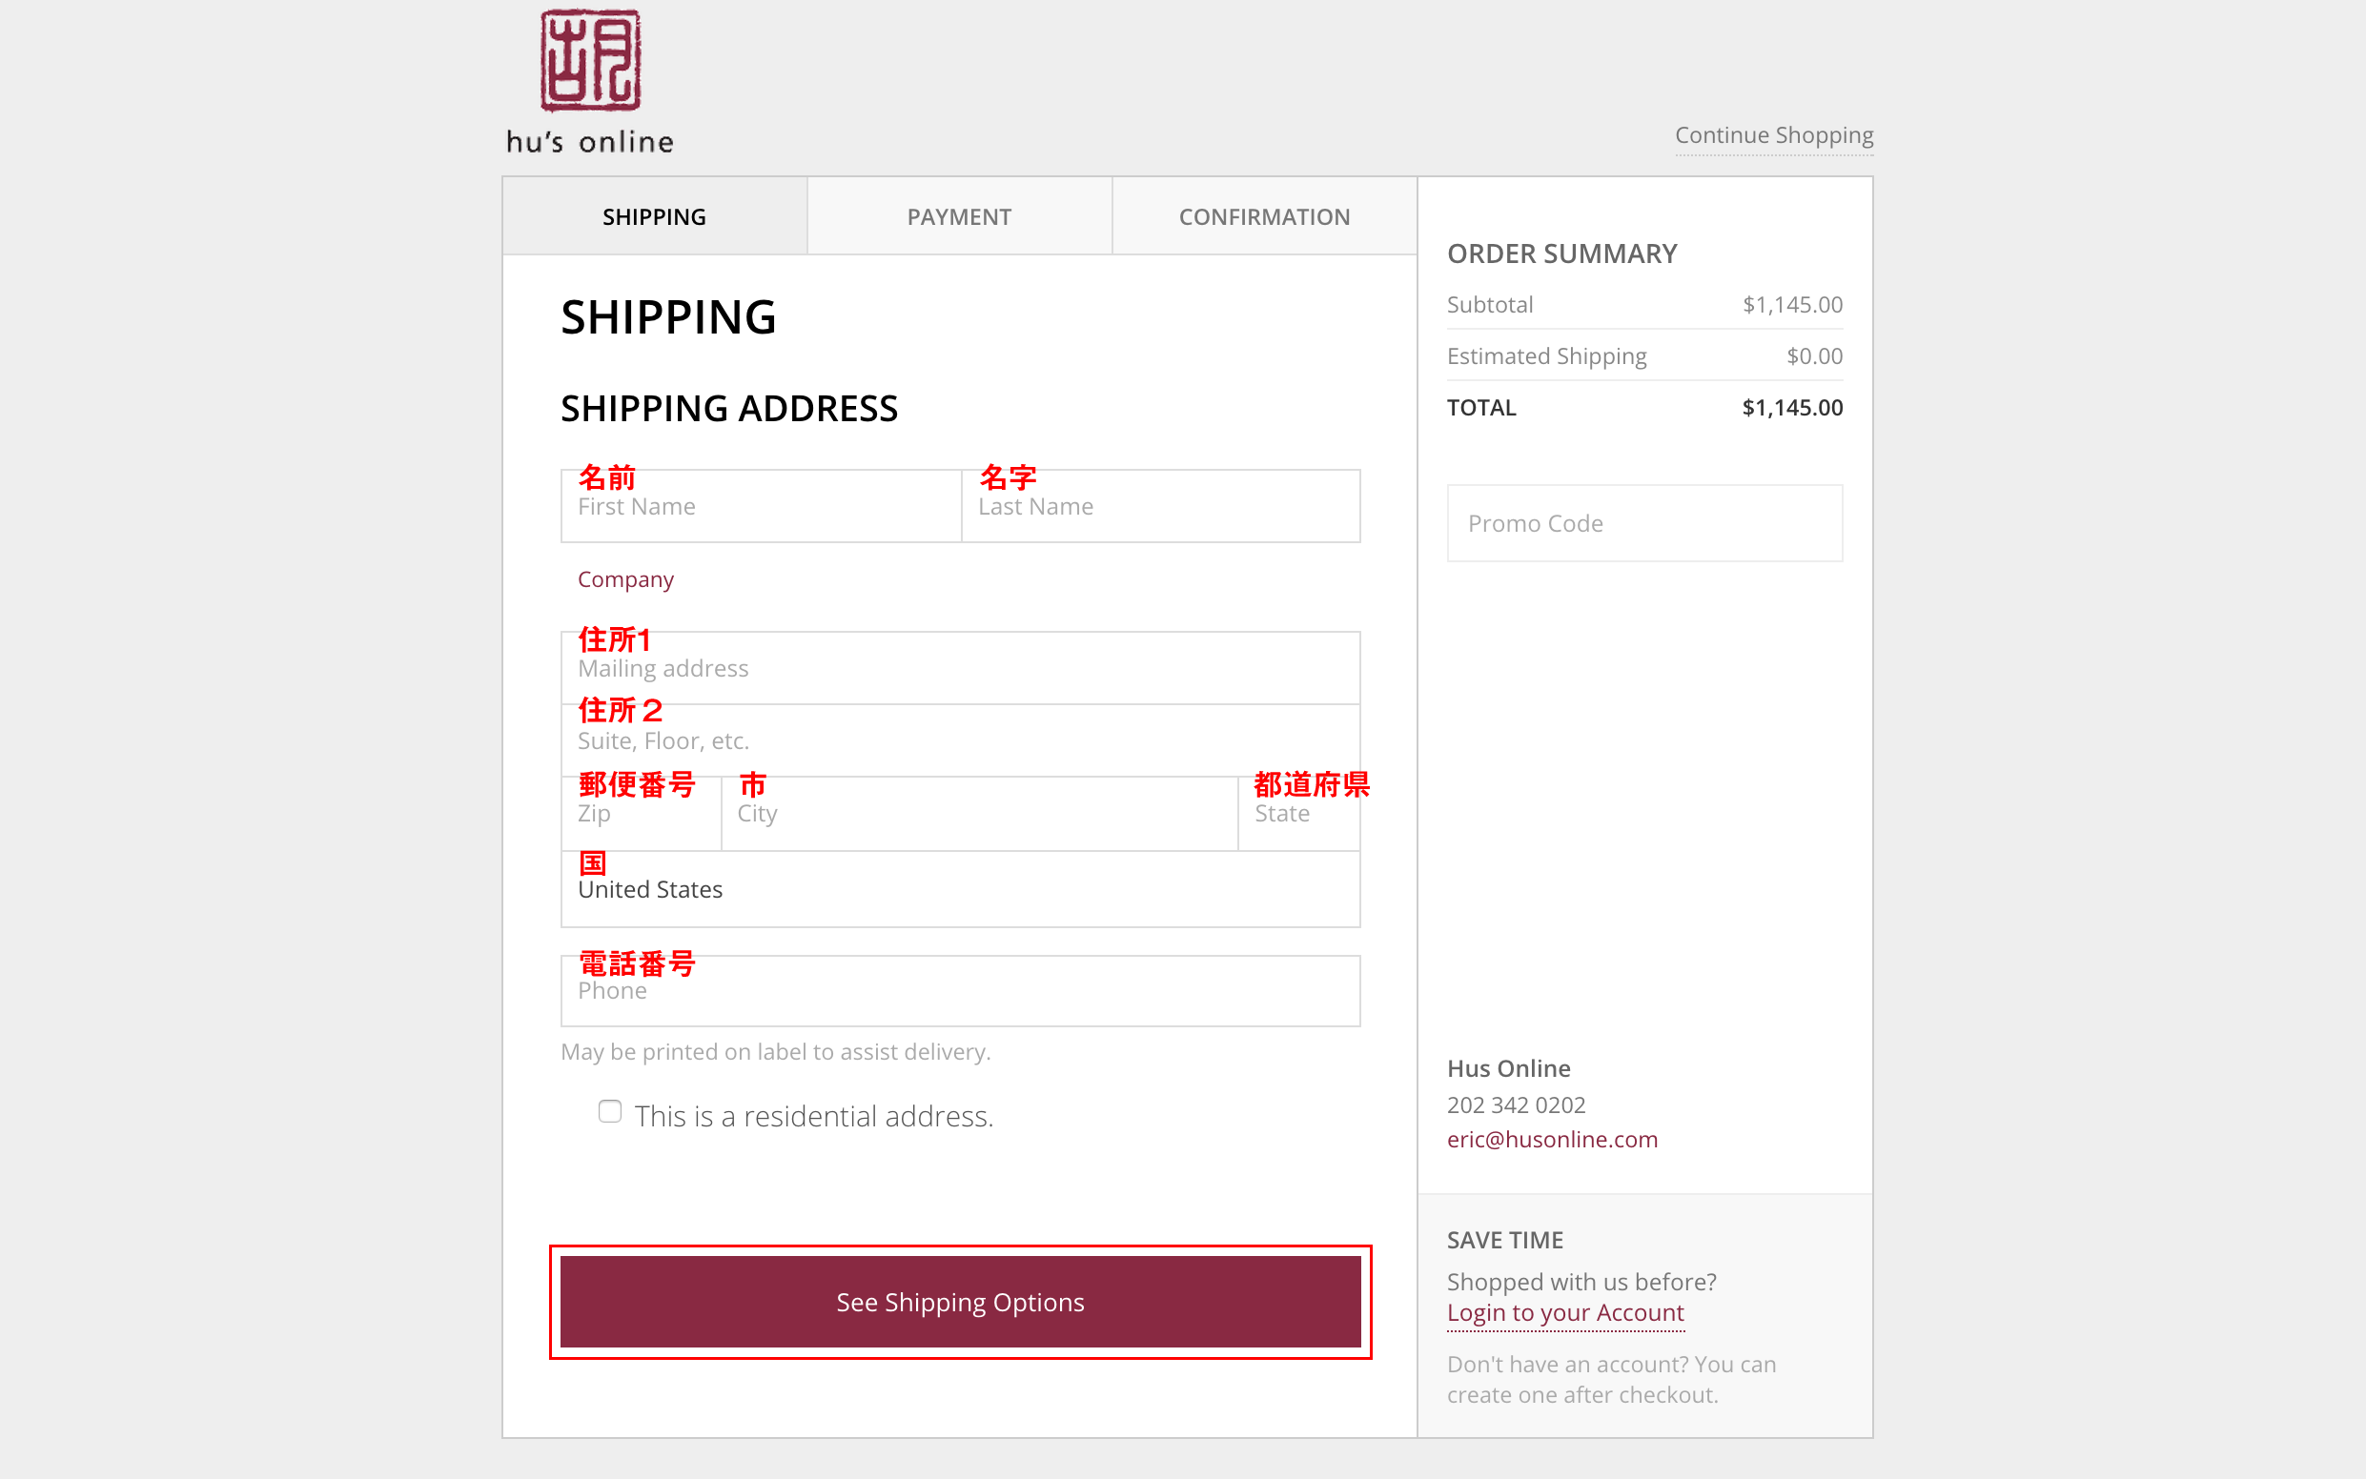Select the Suite, Floor, etc. field
This screenshot has height=1479, width=2366.
[x=960, y=740]
